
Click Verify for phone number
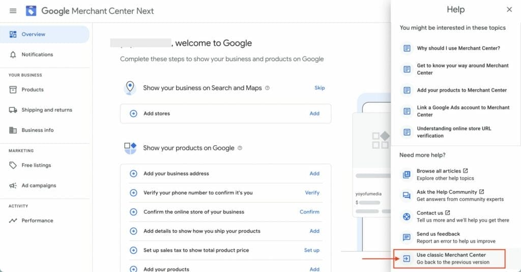[x=312, y=193]
